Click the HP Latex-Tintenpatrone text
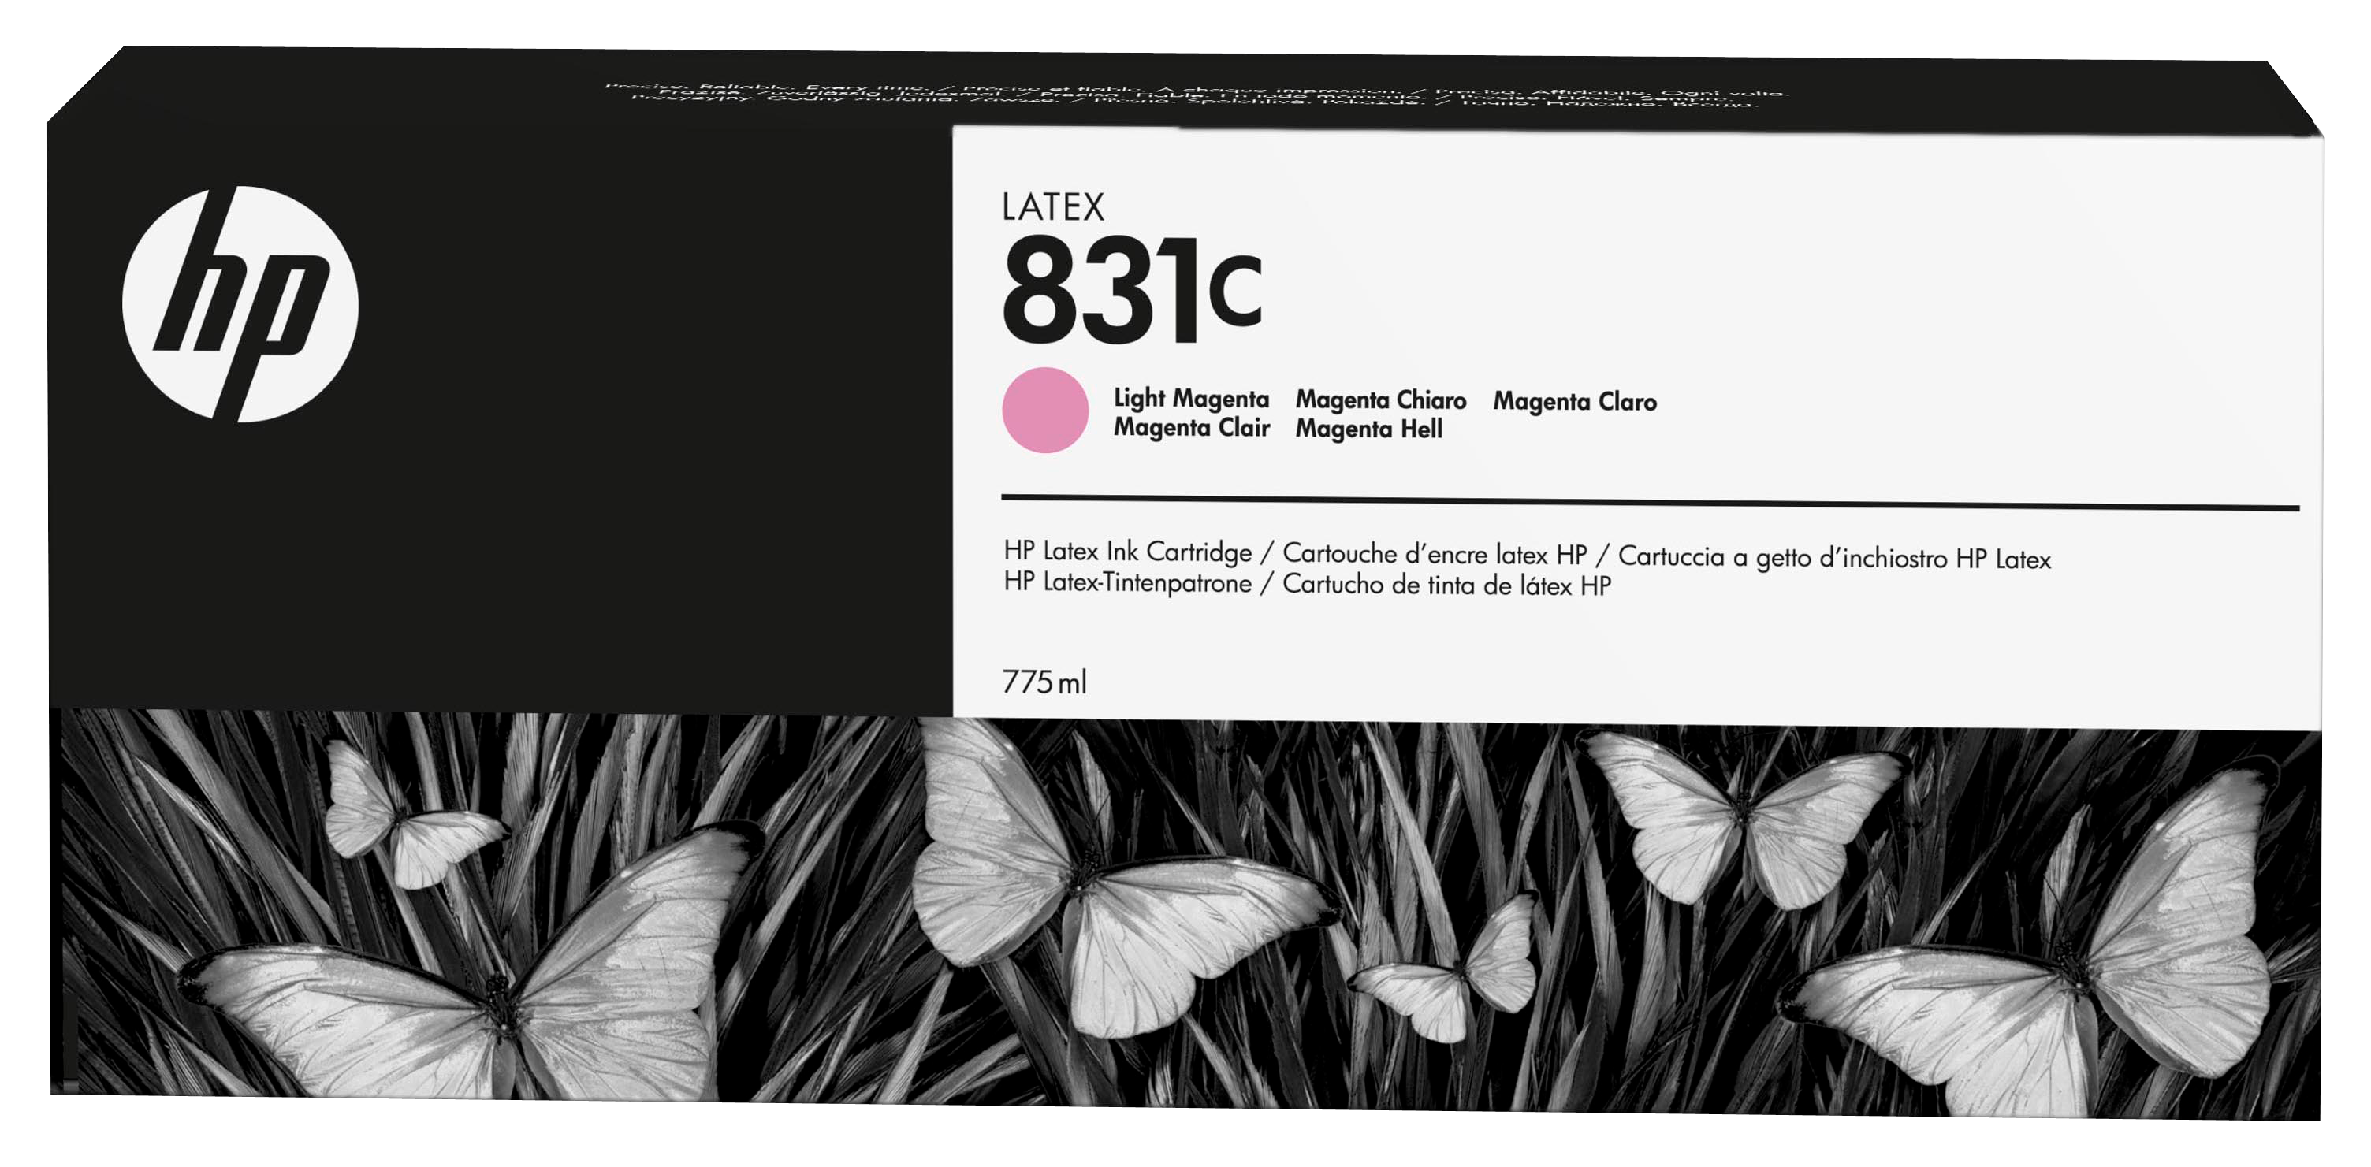 (1127, 582)
